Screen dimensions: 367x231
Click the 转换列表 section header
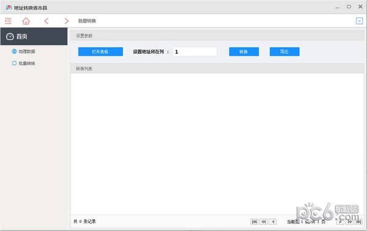coord(217,69)
